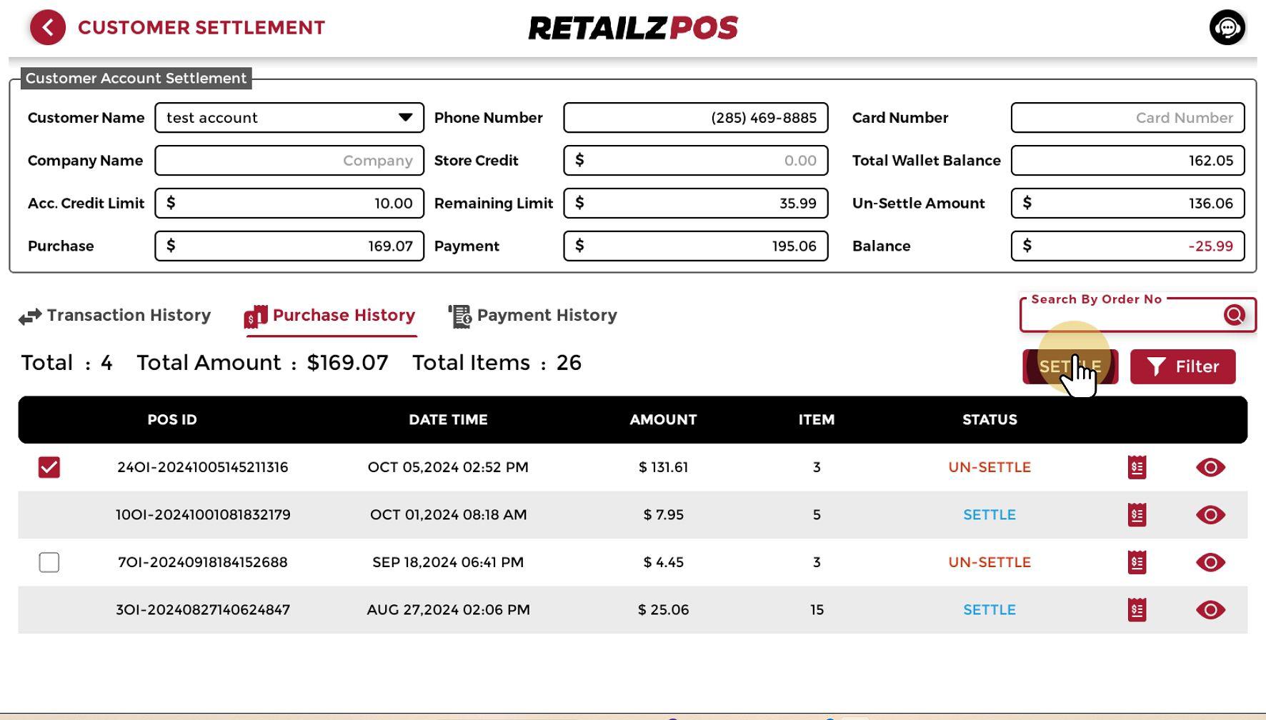The width and height of the screenshot is (1266, 720).
Task: Open receipt icon for order 24OI-20241005145211316
Action: point(1137,467)
